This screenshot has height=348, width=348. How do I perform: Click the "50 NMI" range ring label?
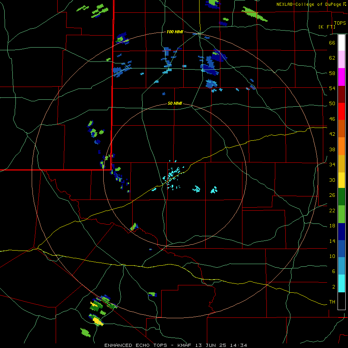[x=175, y=103]
